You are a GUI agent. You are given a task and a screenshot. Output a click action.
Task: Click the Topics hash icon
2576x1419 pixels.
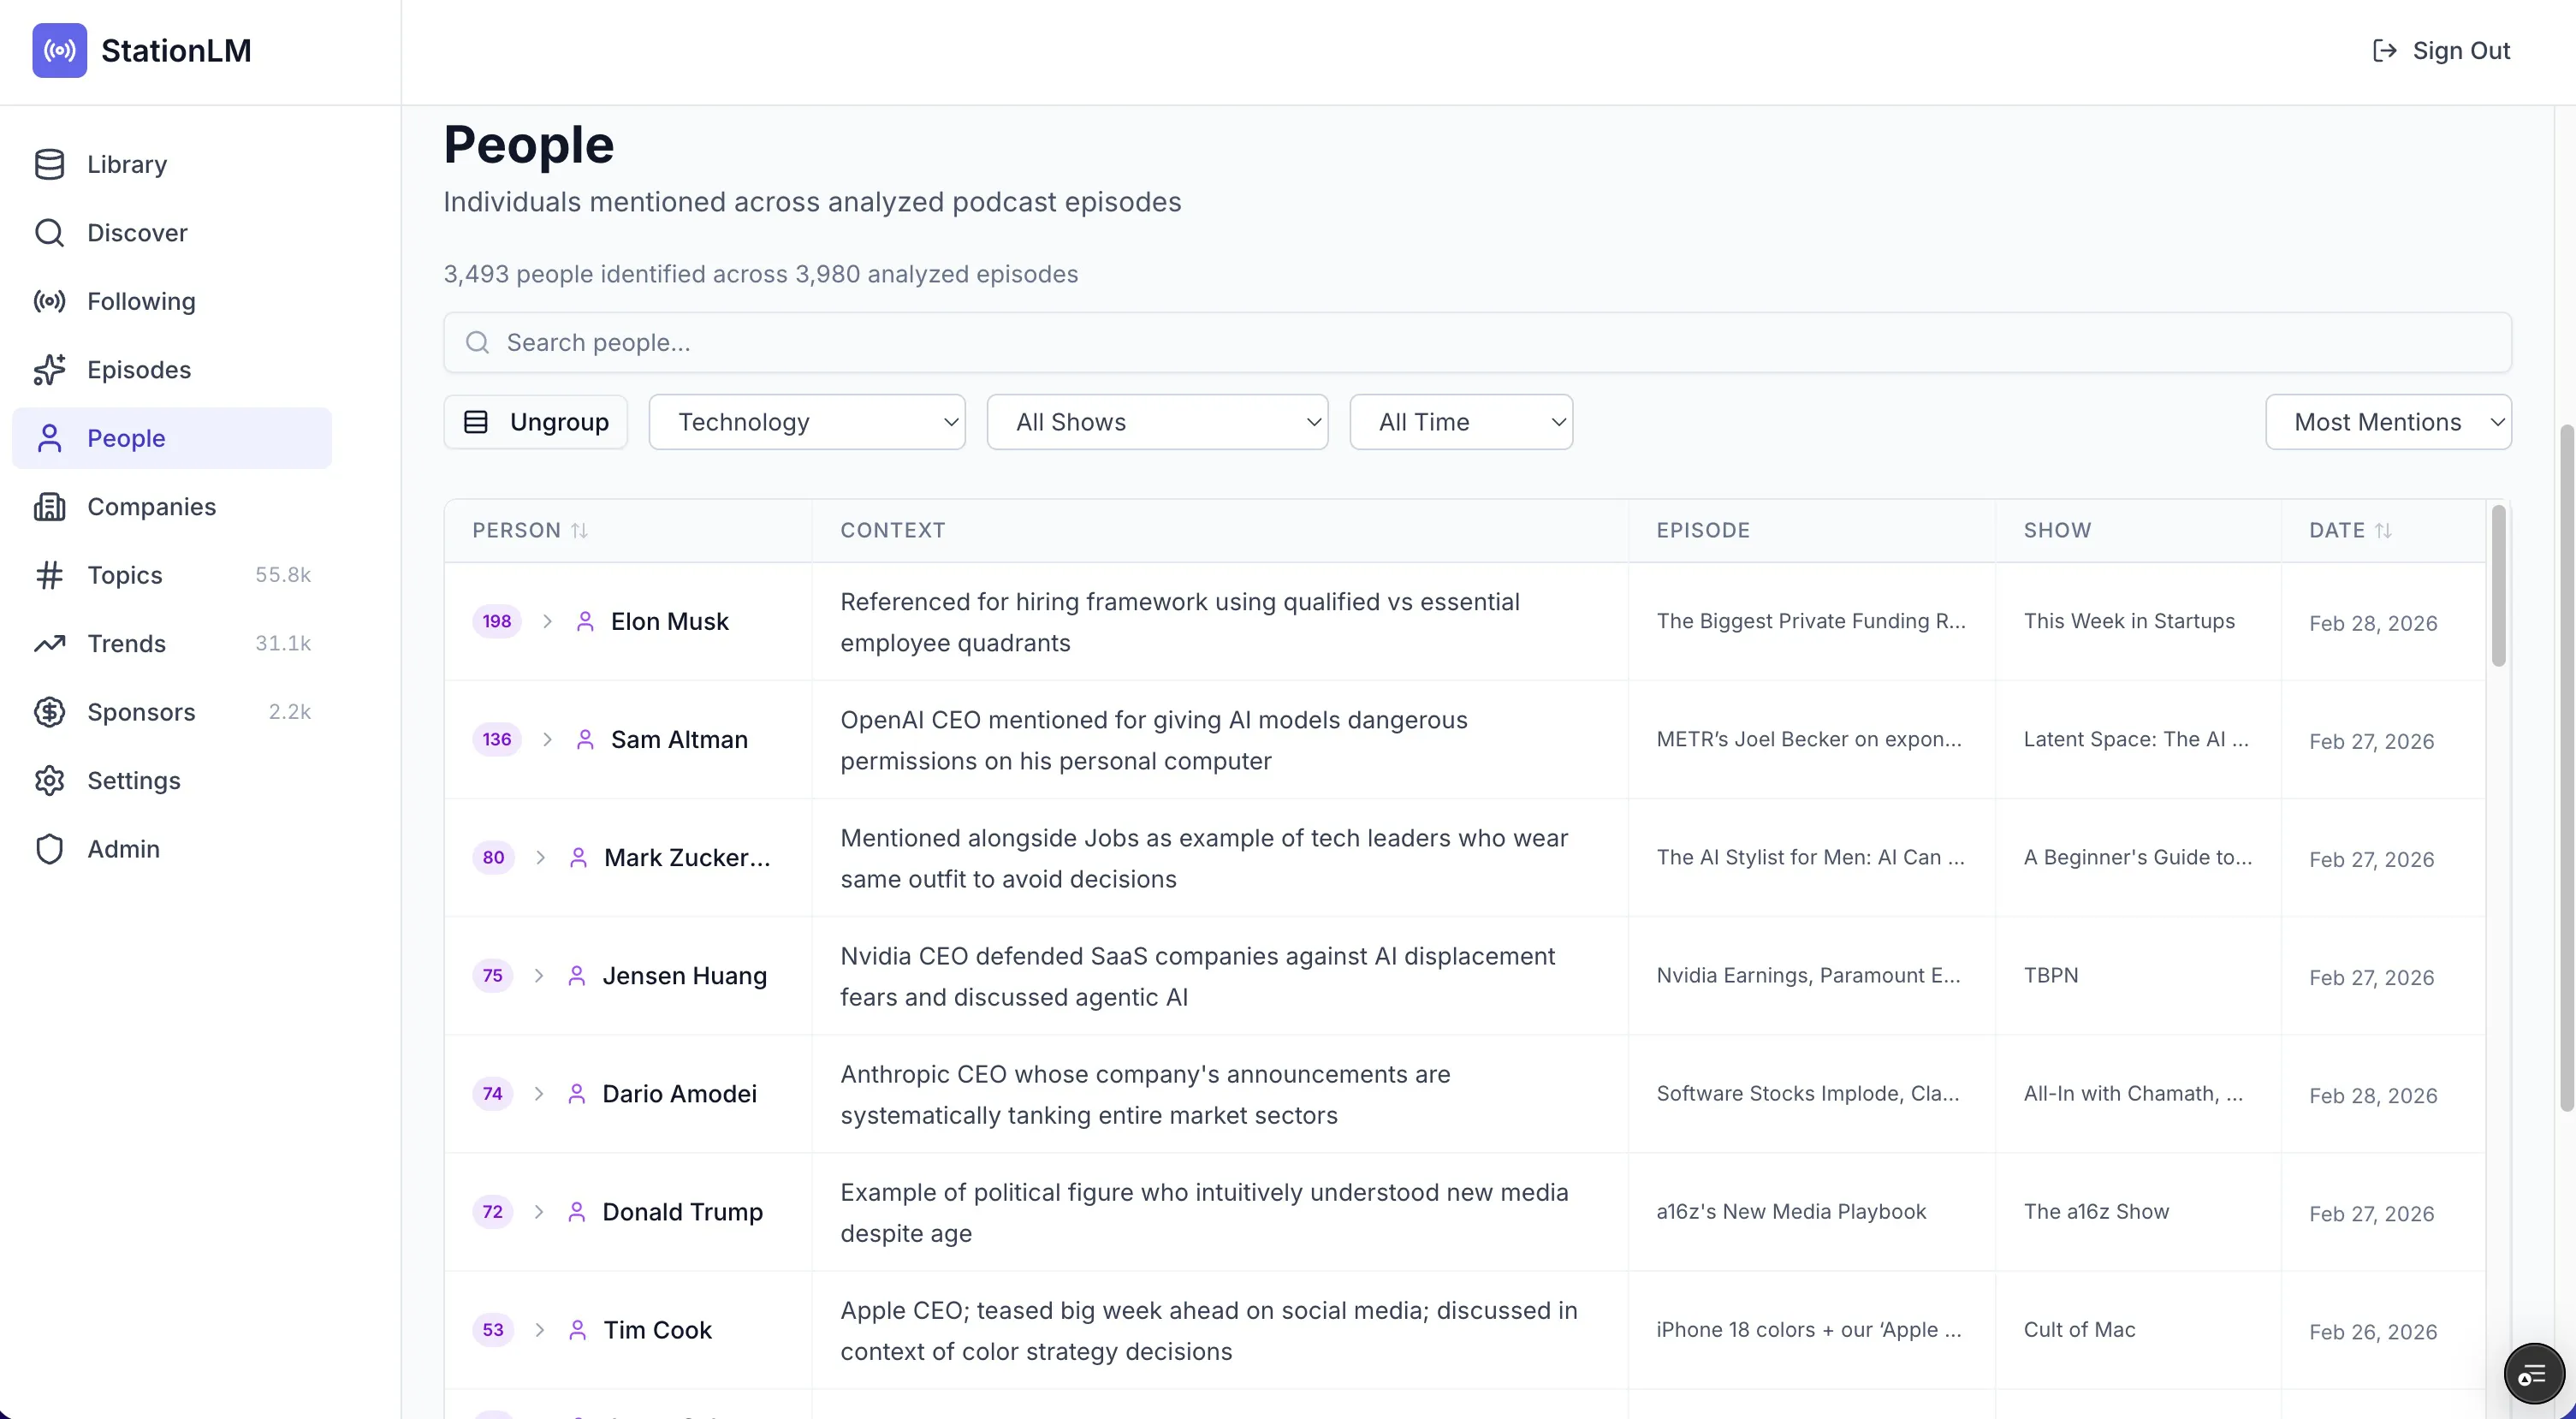(x=50, y=575)
